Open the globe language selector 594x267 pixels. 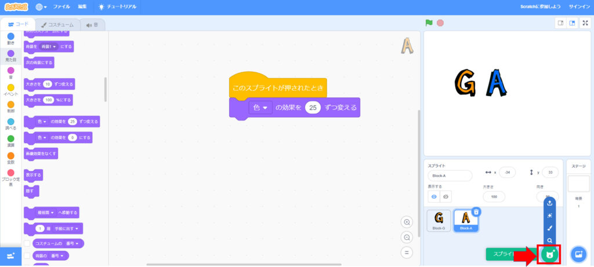tap(41, 7)
